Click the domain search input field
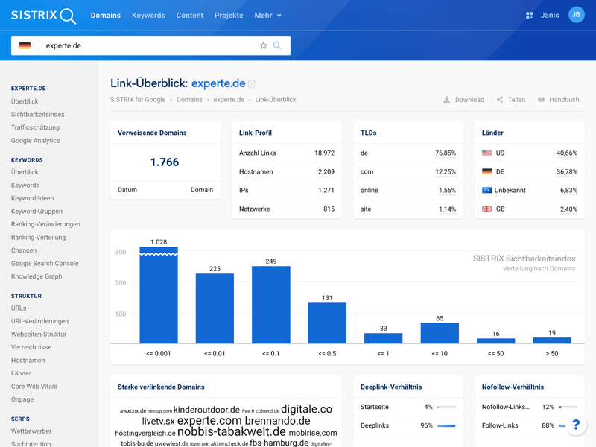The height and width of the screenshot is (447, 596). [149, 45]
